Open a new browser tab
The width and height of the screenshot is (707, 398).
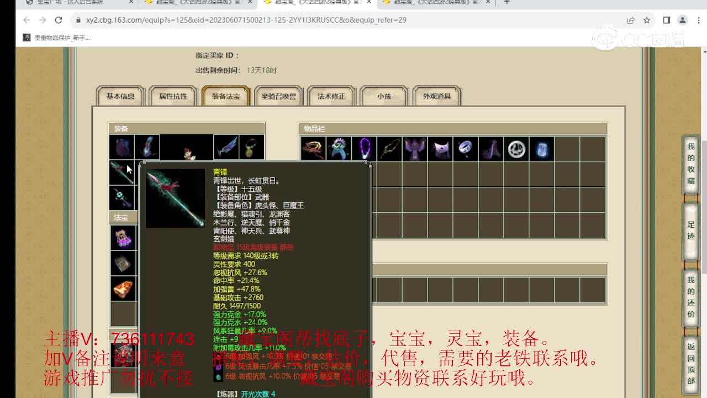[x=506, y=2]
